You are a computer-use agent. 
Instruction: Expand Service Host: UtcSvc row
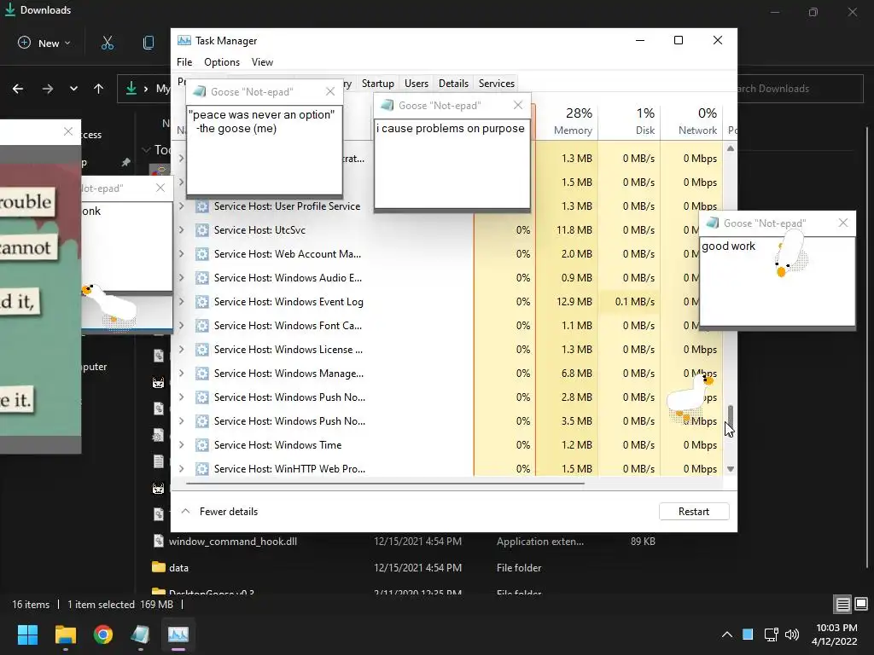coord(181,230)
